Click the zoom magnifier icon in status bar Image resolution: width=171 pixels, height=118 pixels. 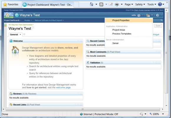(x=151, y=114)
